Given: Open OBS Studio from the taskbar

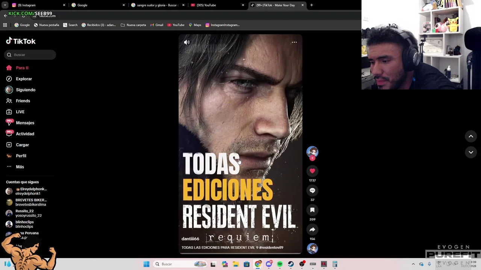Looking at the screenshot, I should pos(302,264).
